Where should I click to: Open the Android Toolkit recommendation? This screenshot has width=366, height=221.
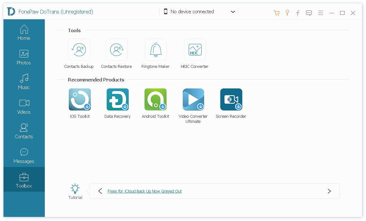click(x=155, y=99)
